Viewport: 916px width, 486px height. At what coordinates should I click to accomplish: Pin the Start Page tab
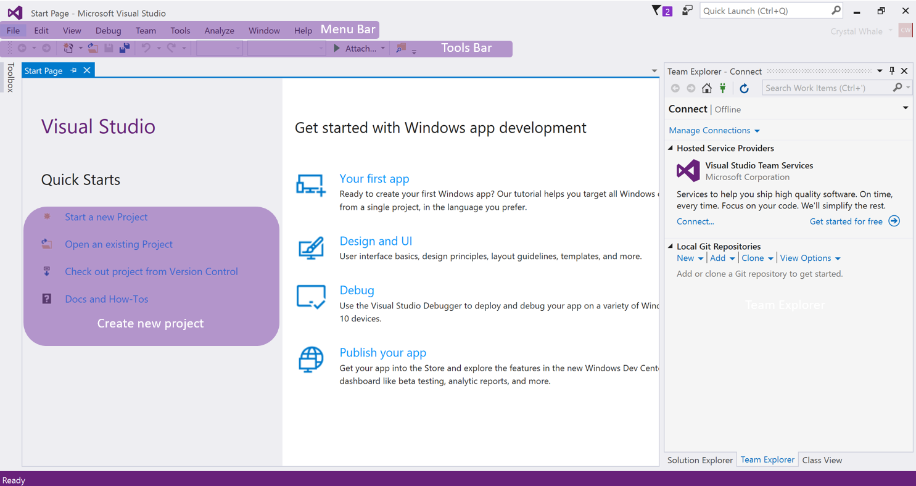click(x=73, y=70)
